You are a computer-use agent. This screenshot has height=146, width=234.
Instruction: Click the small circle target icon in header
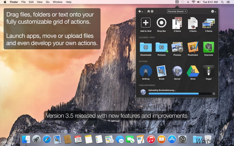click(152, 11)
